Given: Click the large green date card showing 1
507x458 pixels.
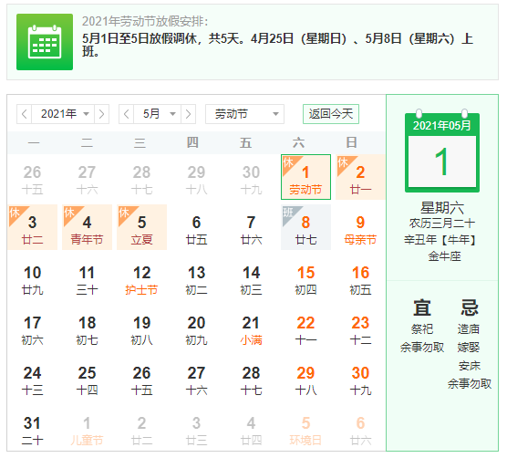Looking at the screenshot, I should 442,152.
